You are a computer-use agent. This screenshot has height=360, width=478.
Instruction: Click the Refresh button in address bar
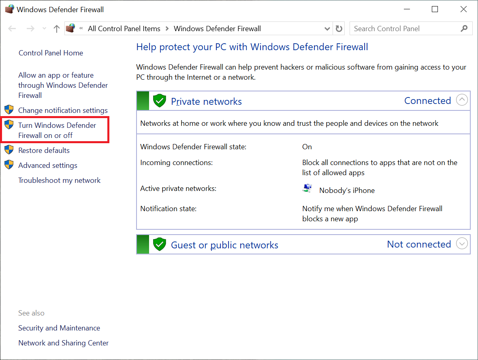coord(339,29)
